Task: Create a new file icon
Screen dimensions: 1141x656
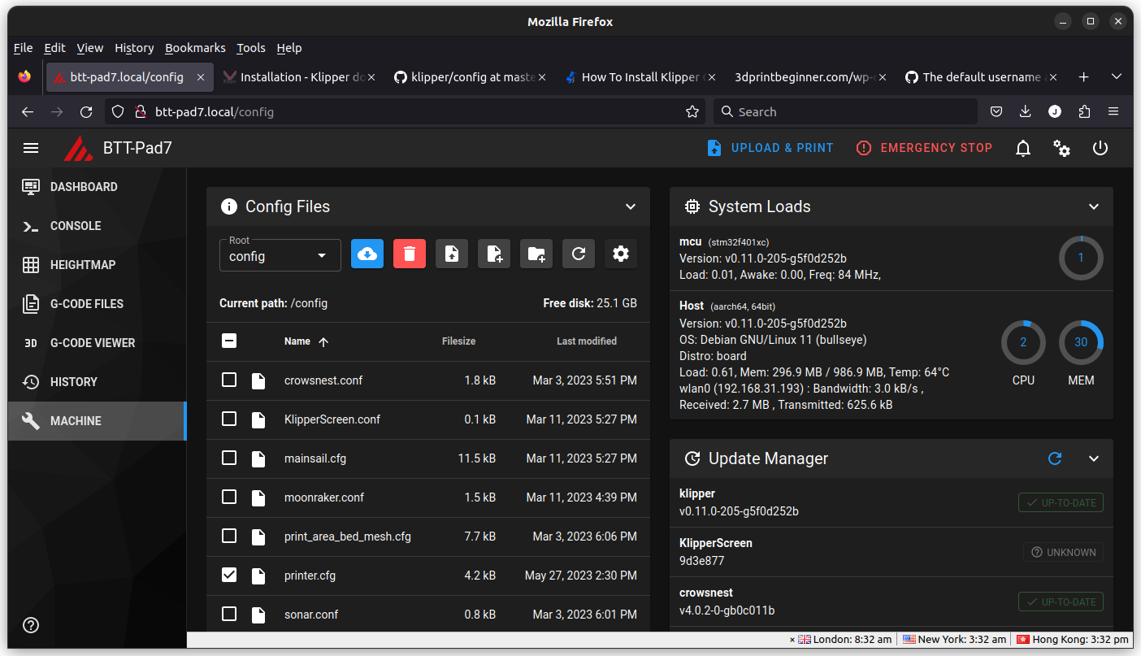Action: pos(494,254)
